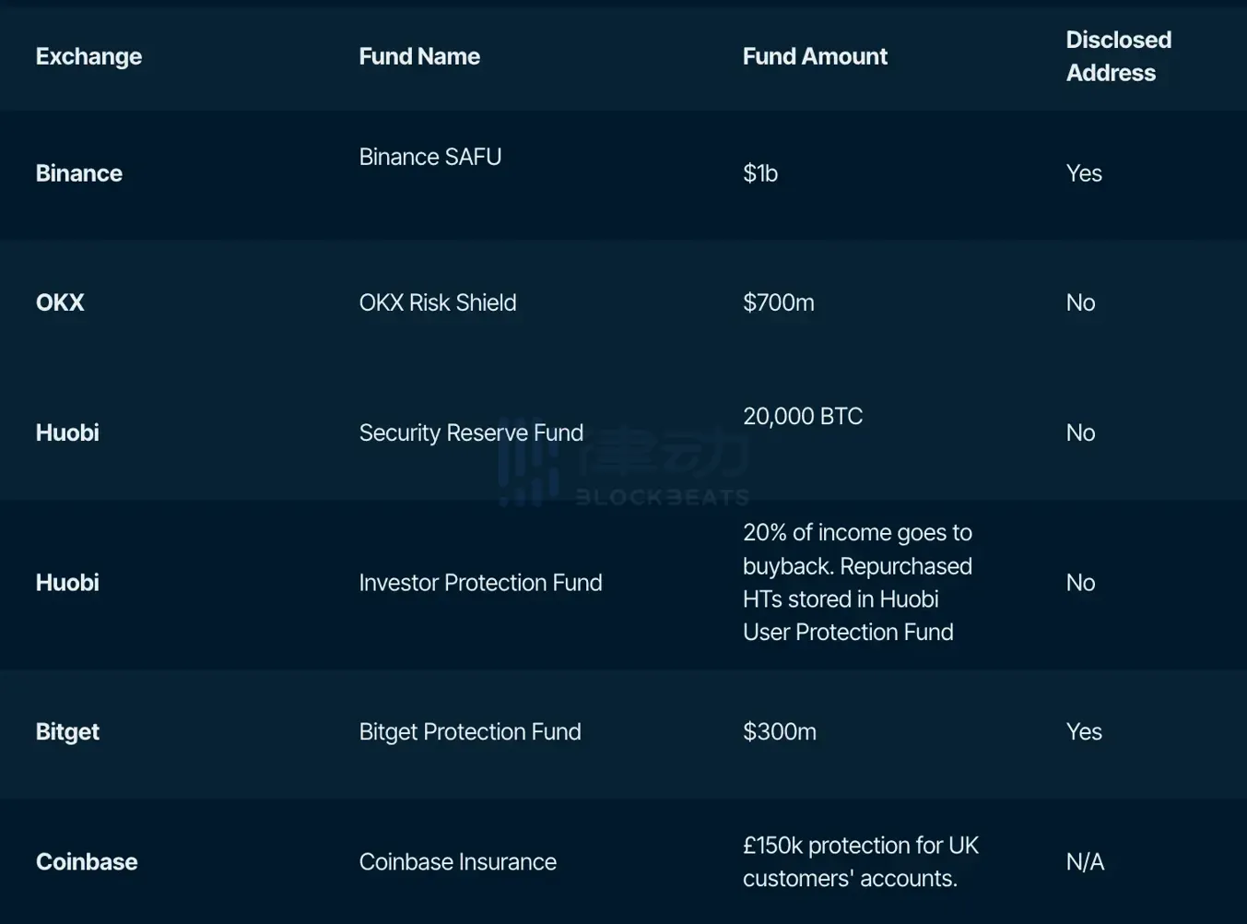Select the 20% income buyback description
Viewport: 1247px width, 924px height.
point(857,582)
